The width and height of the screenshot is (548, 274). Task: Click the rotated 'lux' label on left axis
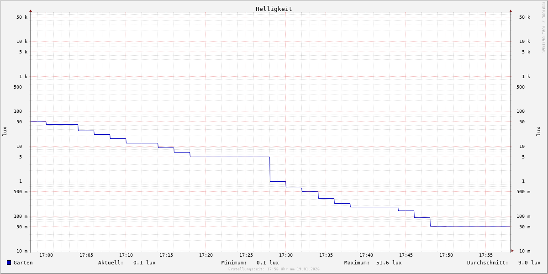pyautogui.click(x=5, y=132)
